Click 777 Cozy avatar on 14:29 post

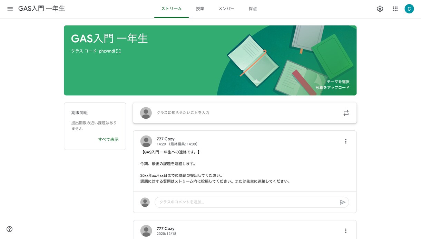coord(146,141)
